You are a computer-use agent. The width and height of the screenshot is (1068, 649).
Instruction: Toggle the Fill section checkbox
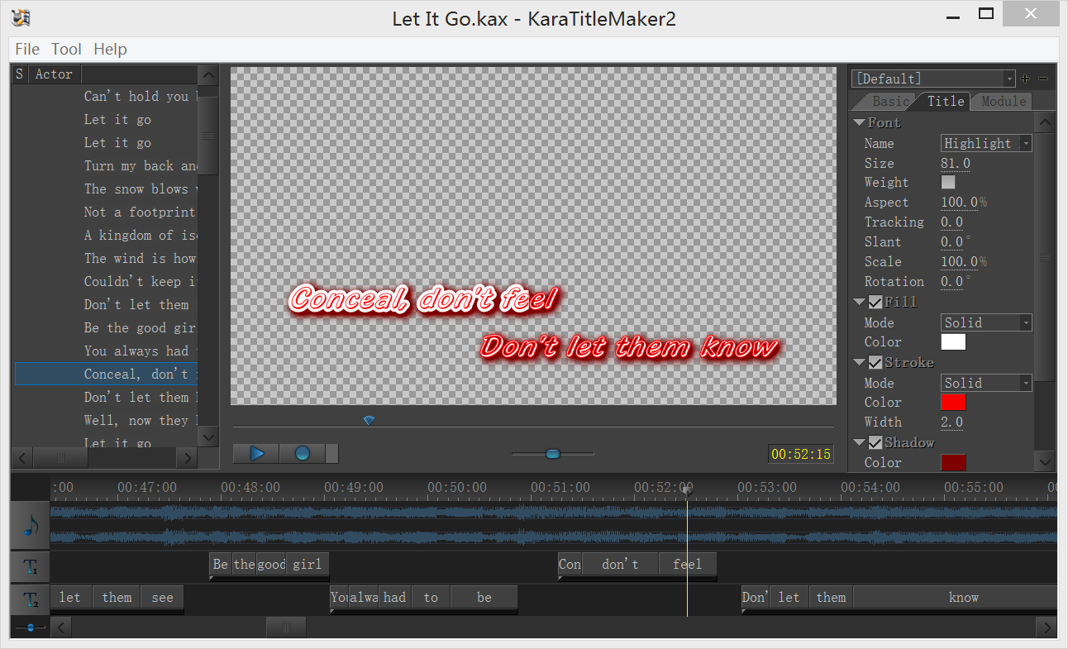pyautogui.click(x=875, y=302)
